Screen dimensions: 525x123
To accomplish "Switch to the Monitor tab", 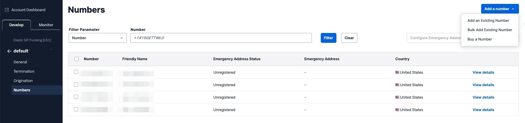I will [46, 25].
